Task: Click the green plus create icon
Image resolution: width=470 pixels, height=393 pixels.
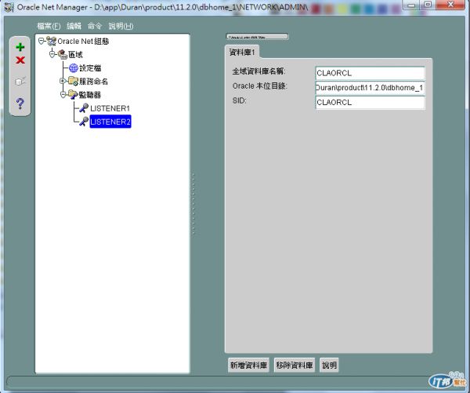Action: coord(20,47)
